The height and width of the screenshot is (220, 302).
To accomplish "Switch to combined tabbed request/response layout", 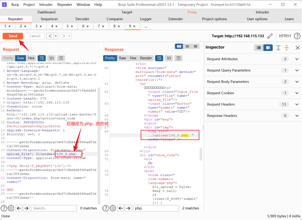I will (x=195, y=46).
